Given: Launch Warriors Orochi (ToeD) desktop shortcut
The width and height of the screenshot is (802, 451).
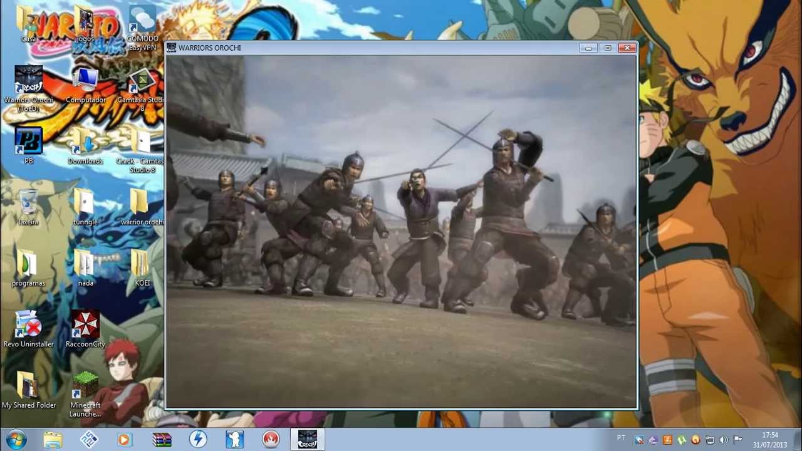Looking at the screenshot, I should (28, 89).
